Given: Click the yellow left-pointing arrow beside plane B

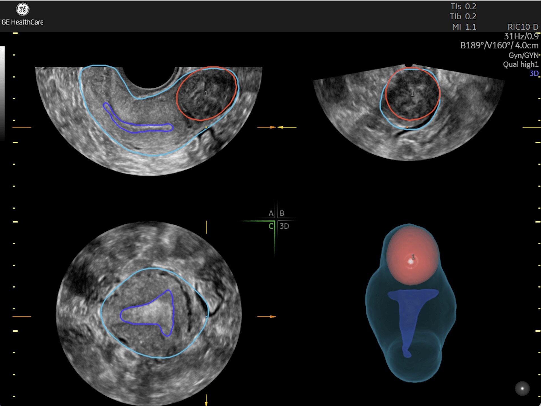Looking at the screenshot, I should (x=287, y=127).
